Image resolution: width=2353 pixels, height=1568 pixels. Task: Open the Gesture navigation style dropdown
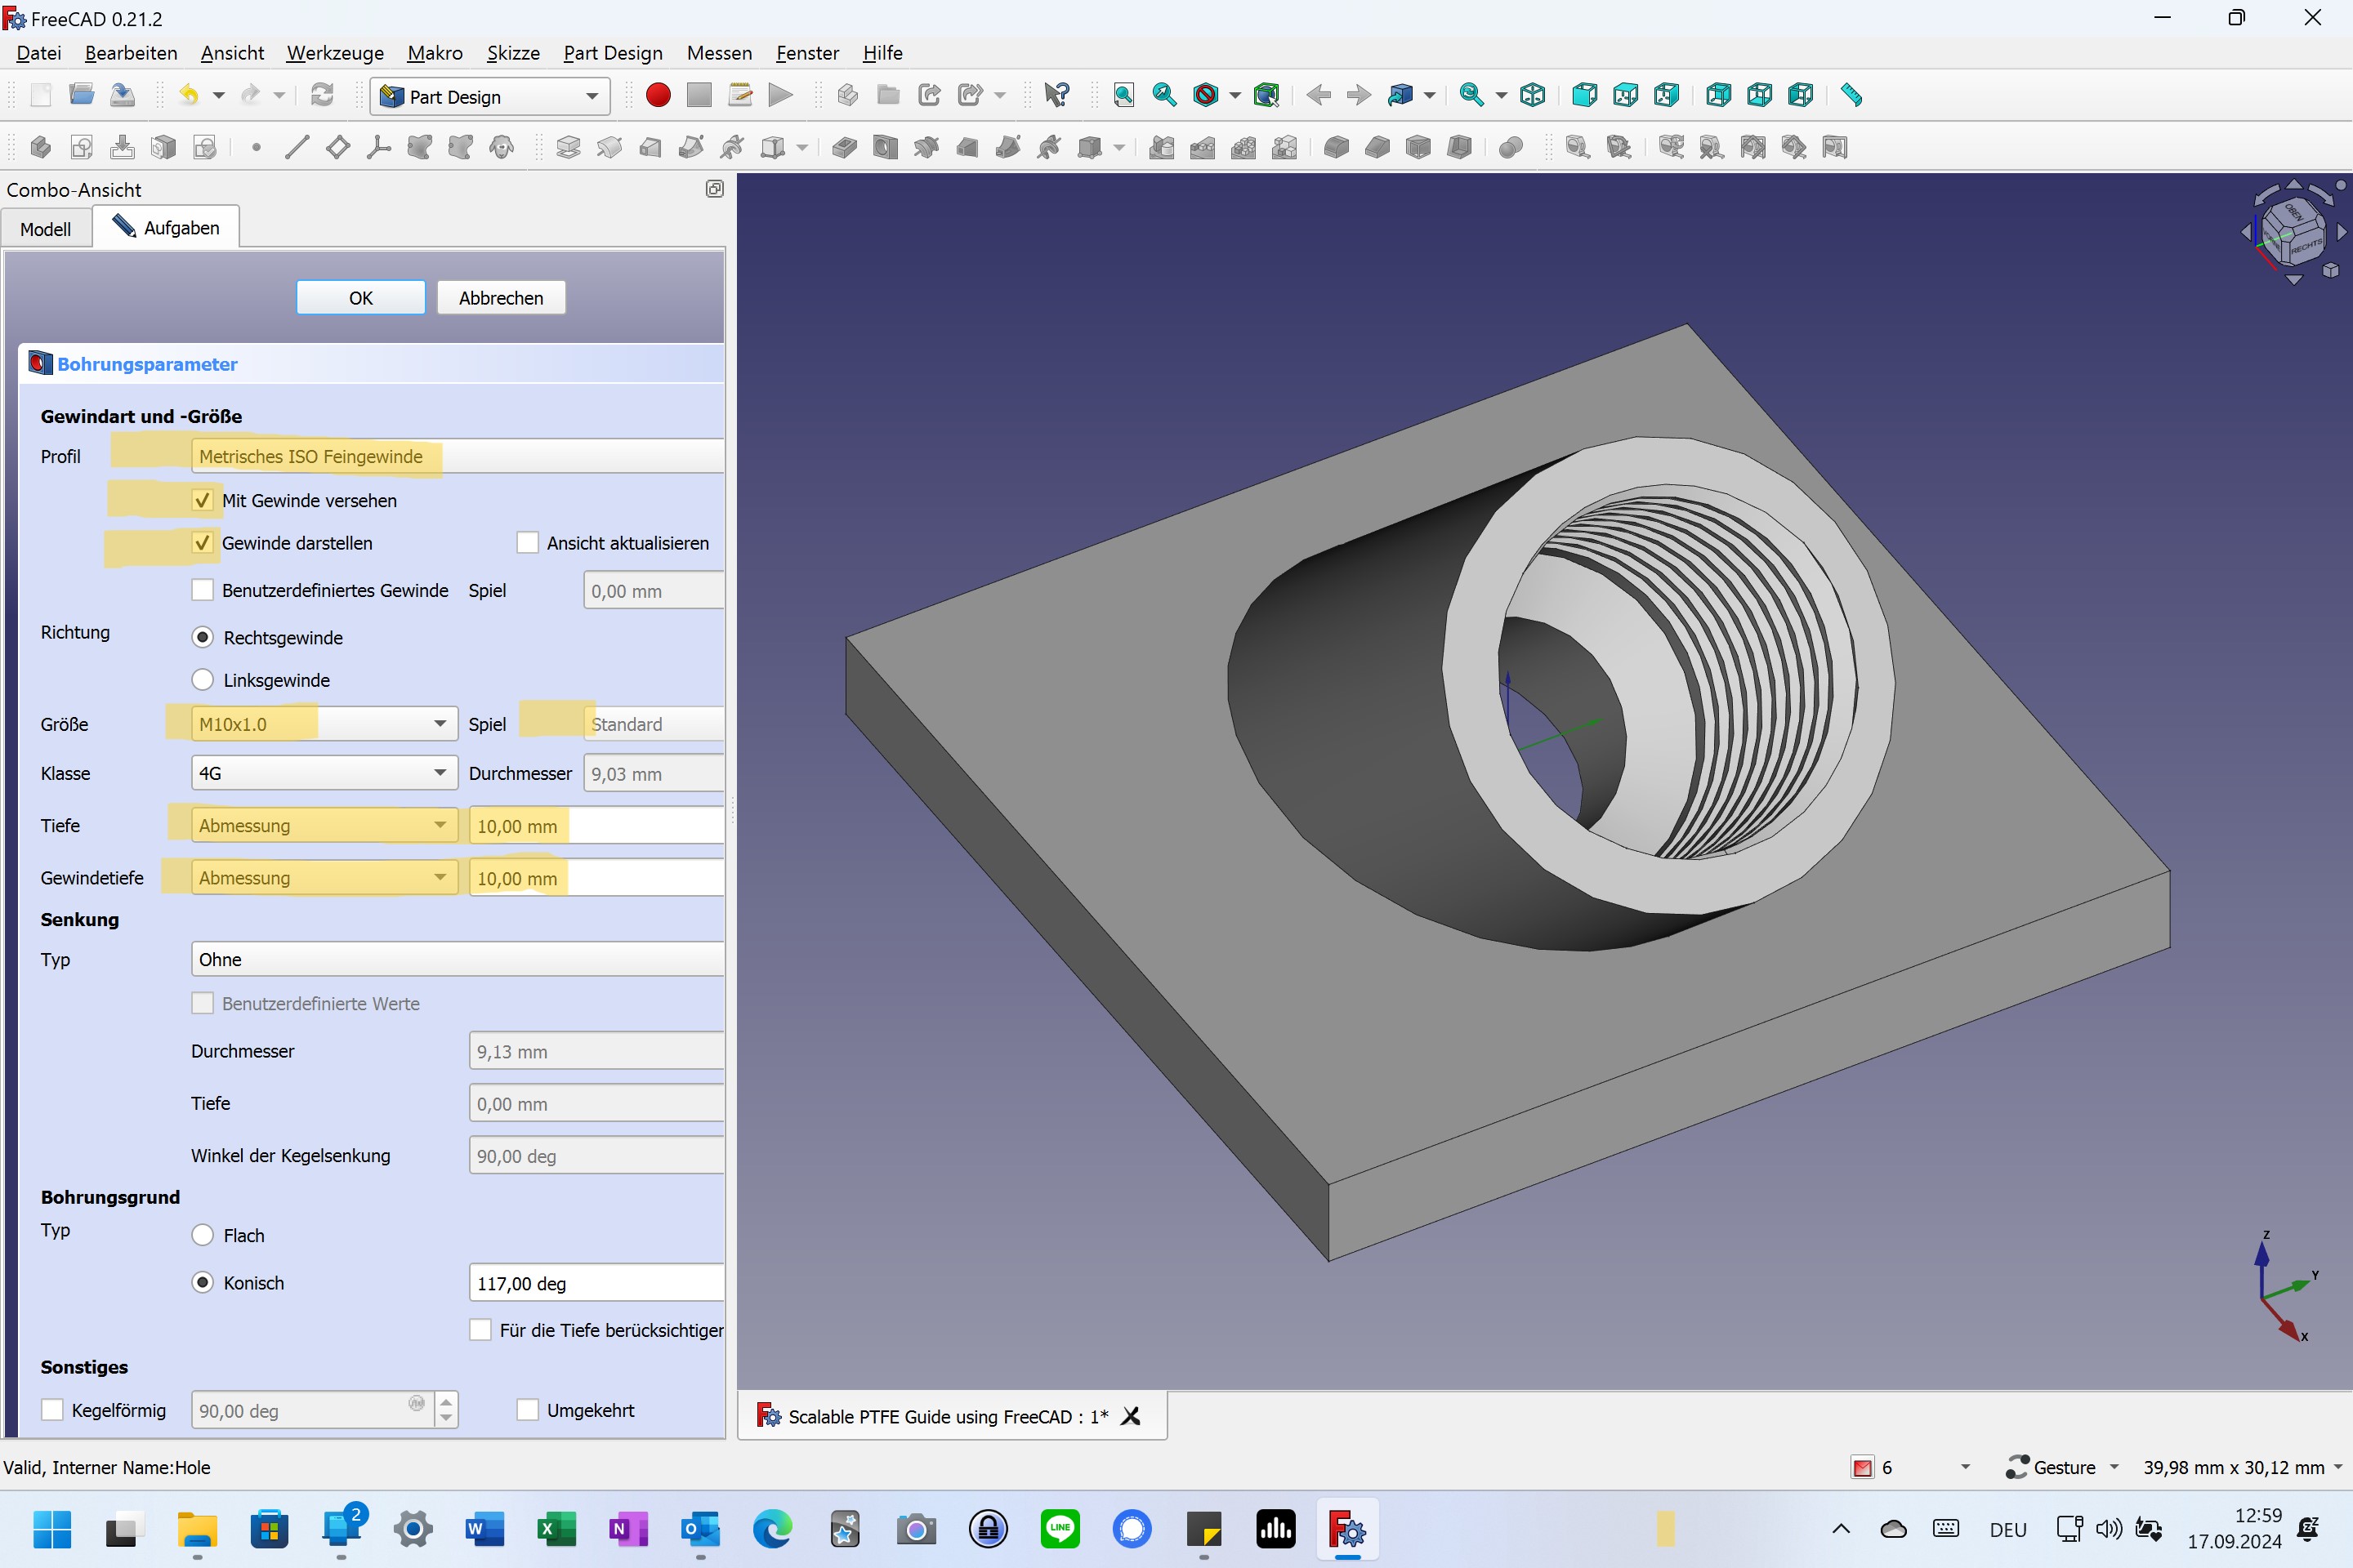(x=2063, y=1467)
